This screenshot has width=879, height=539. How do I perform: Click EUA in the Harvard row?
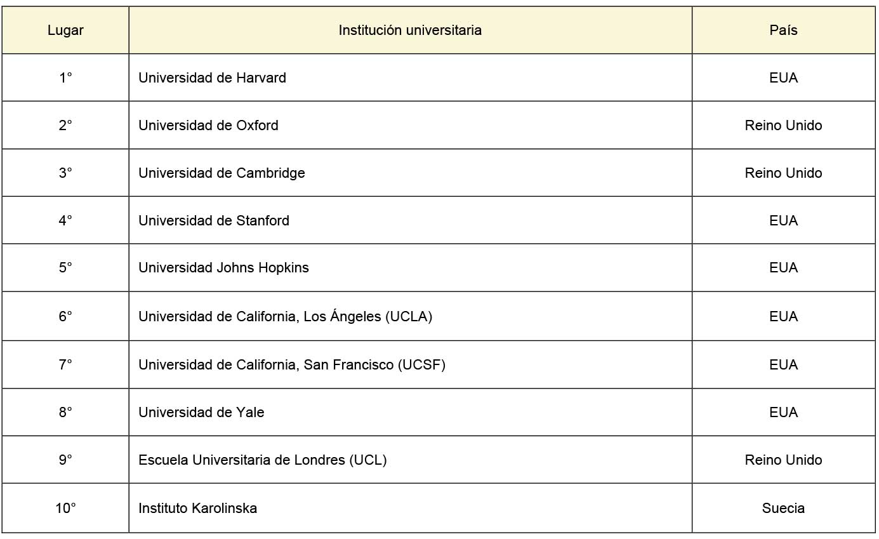click(783, 78)
